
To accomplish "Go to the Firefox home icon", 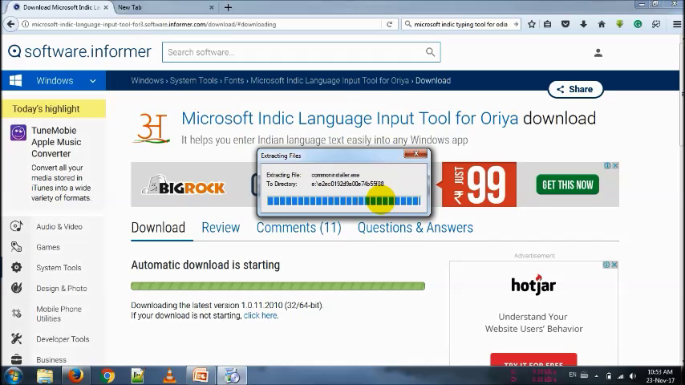I will 602,24.
